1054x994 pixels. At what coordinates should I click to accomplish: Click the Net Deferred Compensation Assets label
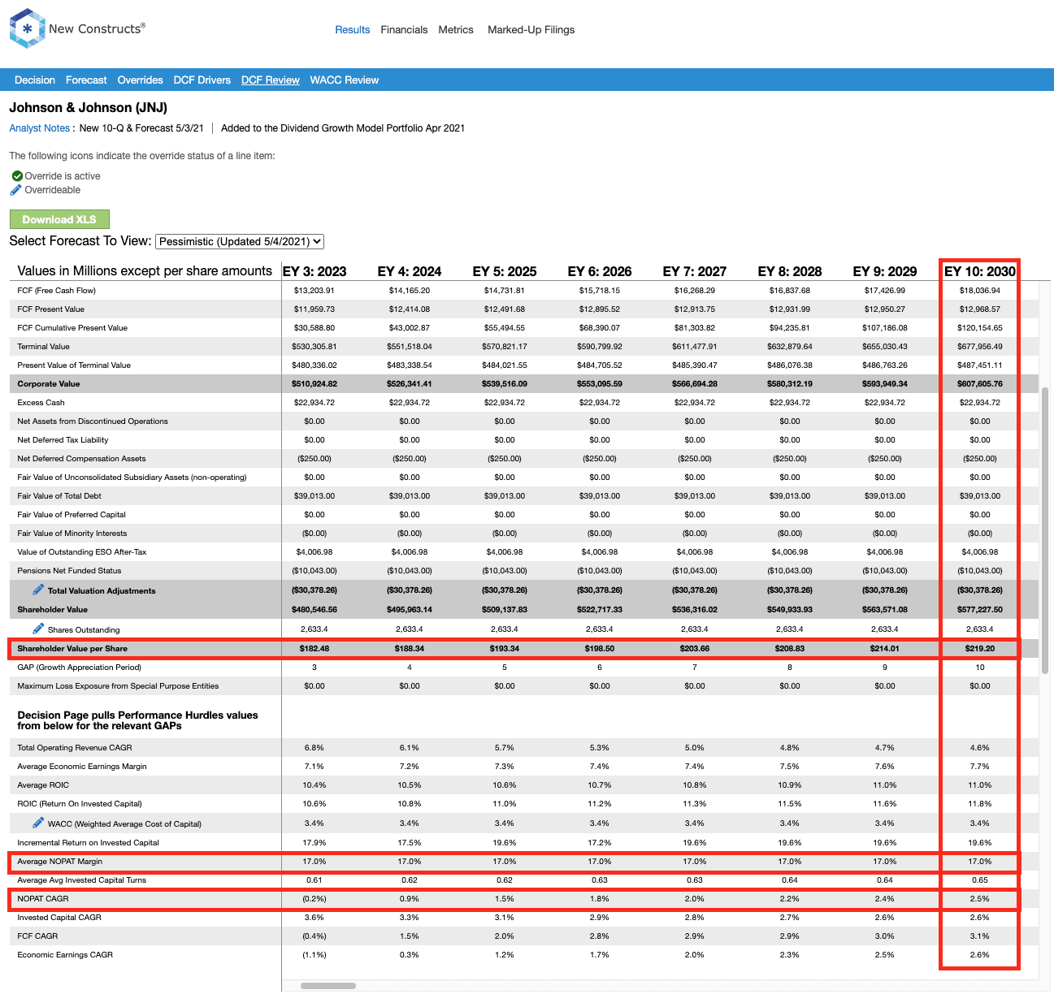(x=82, y=458)
